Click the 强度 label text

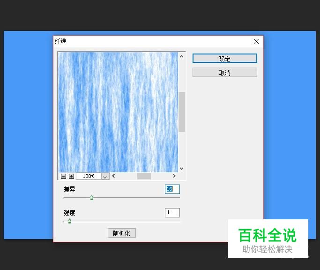click(70, 213)
